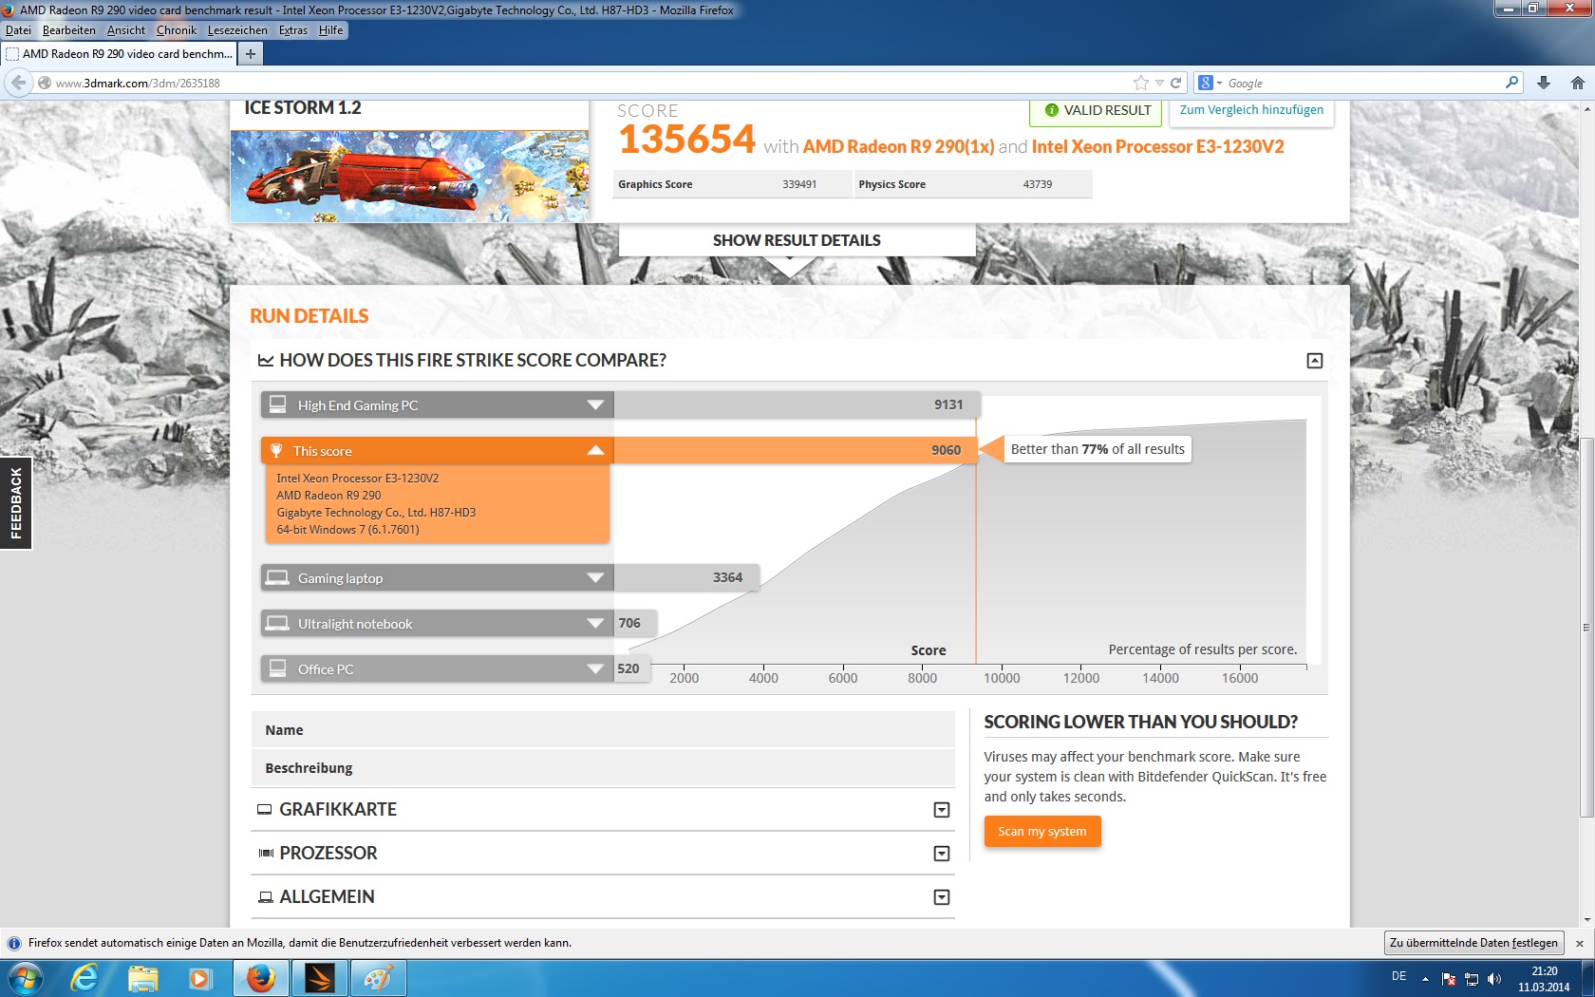Open the Extras menu
This screenshot has width=1595, height=997.
[x=293, y=30]
